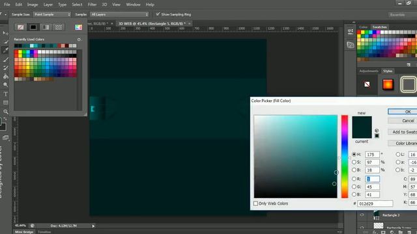Viewport: 417px width, 234px height.
Task: Open the Sample Size dropdown
Action: coord(52,14)
